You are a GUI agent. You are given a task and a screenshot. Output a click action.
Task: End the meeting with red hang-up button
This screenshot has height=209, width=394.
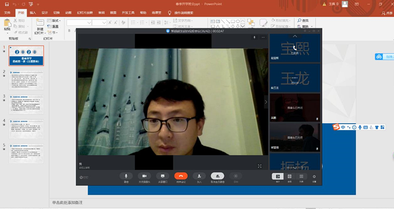181,176
